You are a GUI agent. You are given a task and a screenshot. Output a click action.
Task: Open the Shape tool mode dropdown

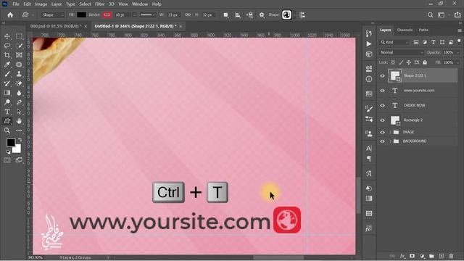pyautogui.click(x=53, y=14)
